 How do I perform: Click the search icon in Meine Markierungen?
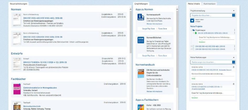pos(234,62)
